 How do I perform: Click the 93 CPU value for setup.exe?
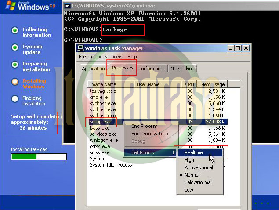click(190, 122)
